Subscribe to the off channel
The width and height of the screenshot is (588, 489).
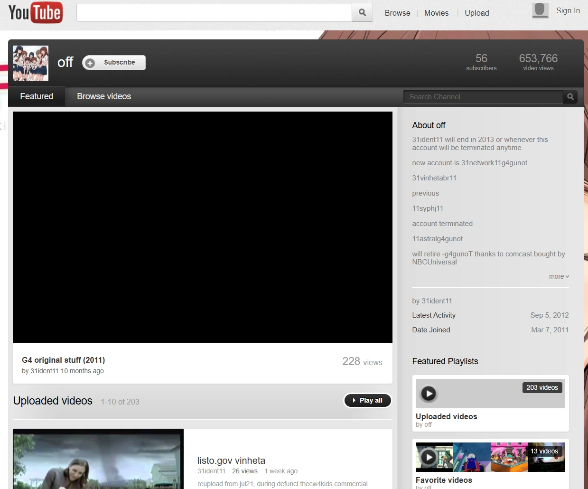click(x=114, y=63)
